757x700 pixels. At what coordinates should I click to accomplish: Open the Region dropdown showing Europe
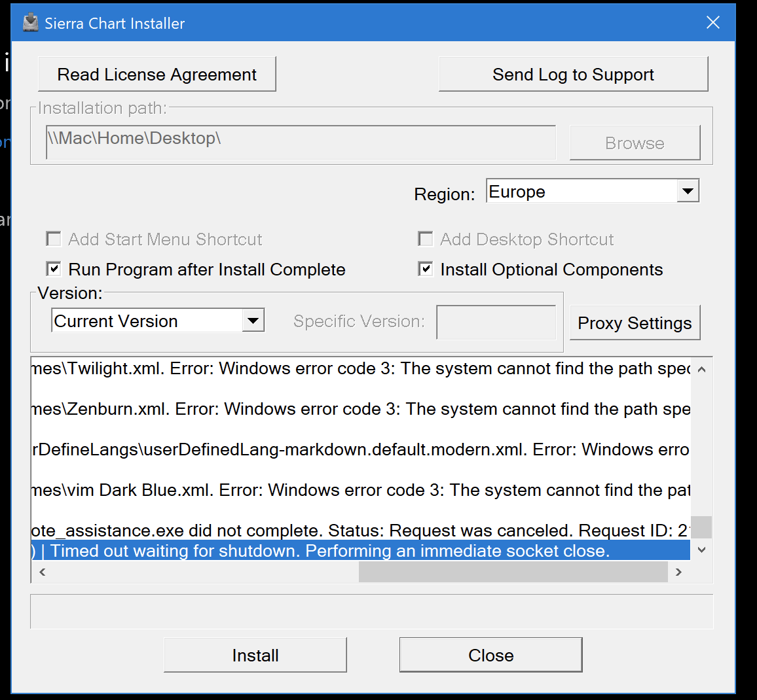(x=593, y=192)
